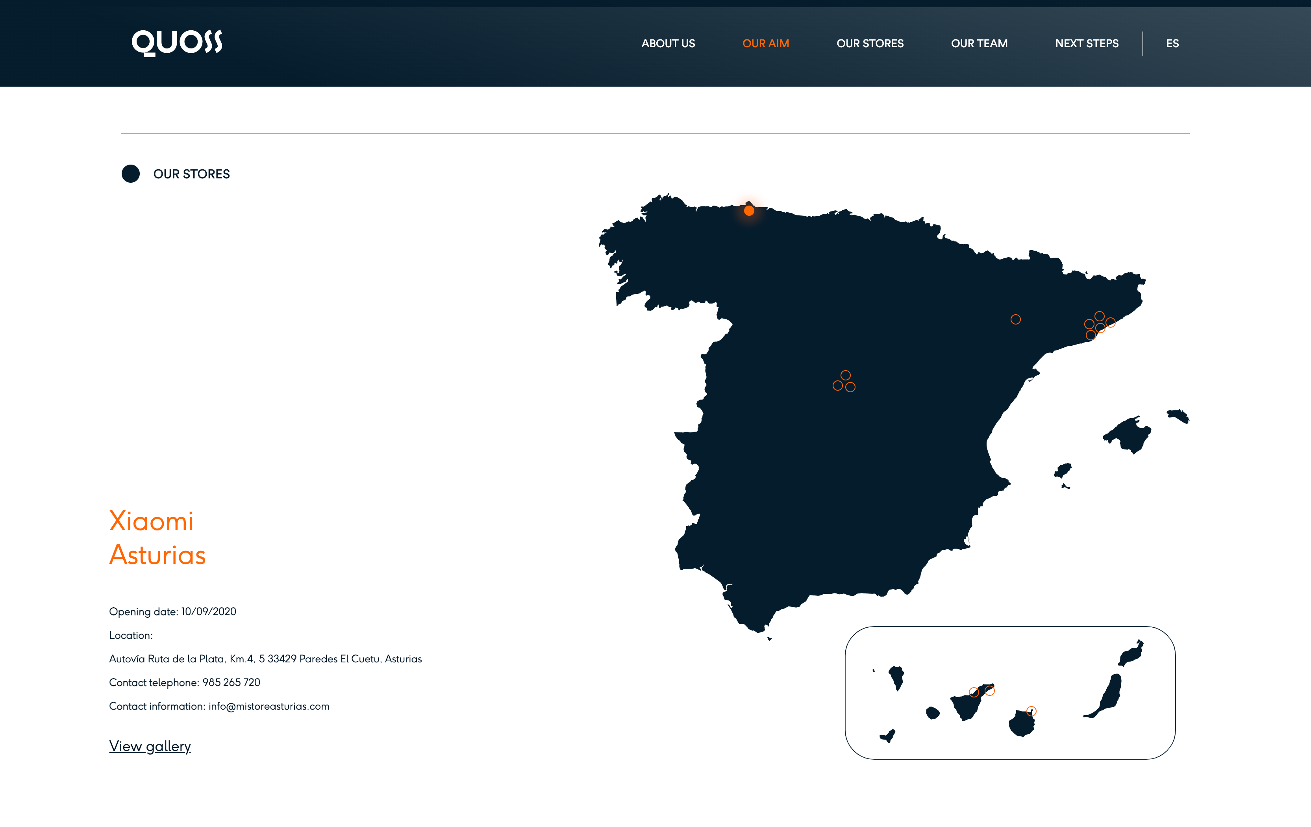Image resolution: width=1311 pixels, height=827 pixels.
Task: Open the ABOUT US menu item
Action: click(x=668, y=44)
